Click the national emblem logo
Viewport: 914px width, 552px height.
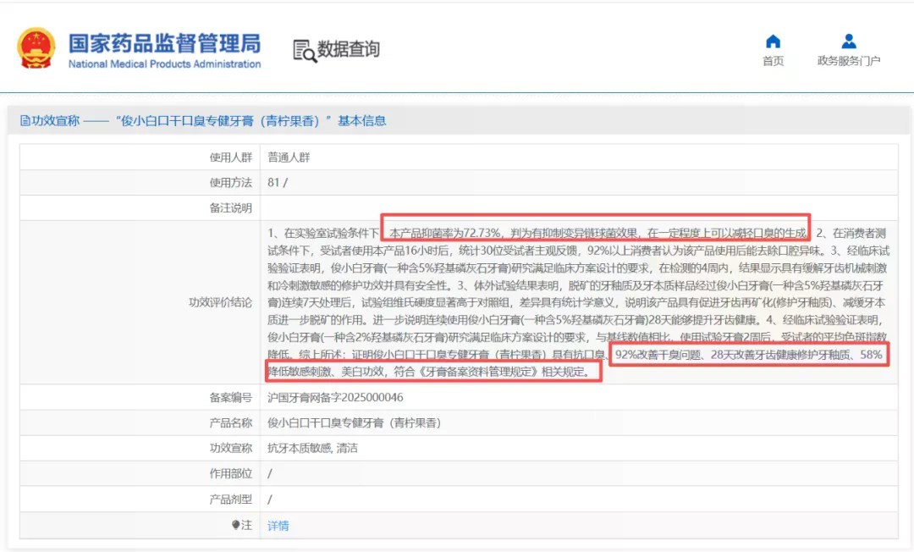pyautogui.click(x=36, y=48)
